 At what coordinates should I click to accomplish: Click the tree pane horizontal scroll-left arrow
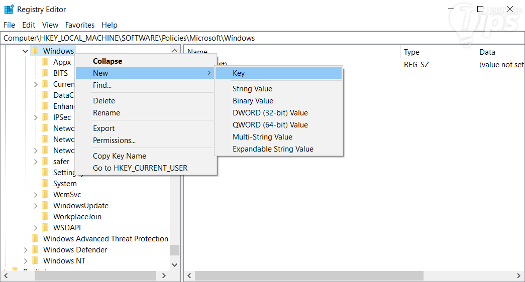point(6,275)
